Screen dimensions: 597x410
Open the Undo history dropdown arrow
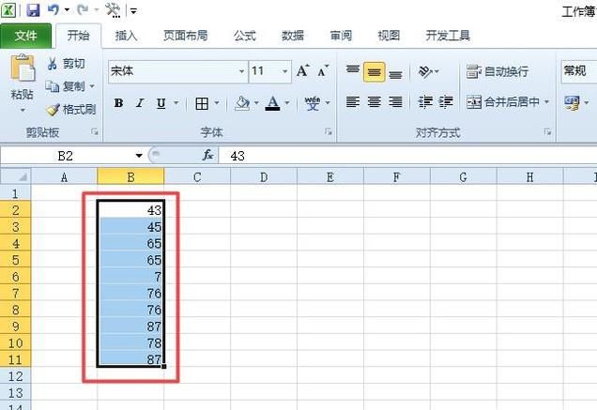(67, 10)
